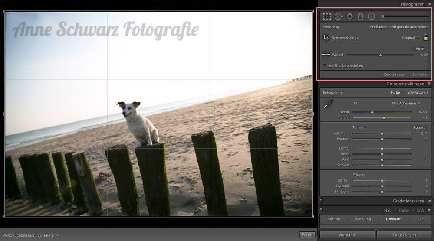Click the Winkel value 0,00
Image resolution: width=434 pixels, height=241 pixels.
424,55
